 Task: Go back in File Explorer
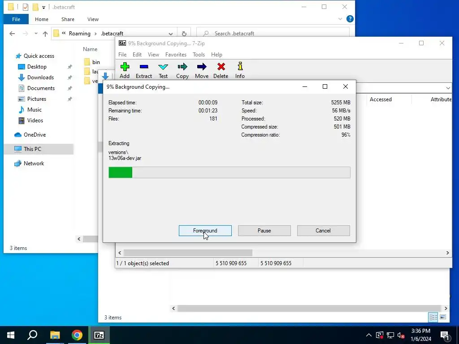(12, 34)
